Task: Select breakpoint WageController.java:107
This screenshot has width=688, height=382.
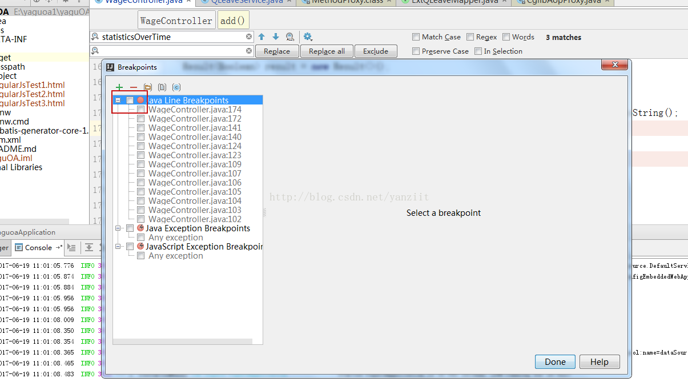Action: pyautogui.click(x=195, y=174)
